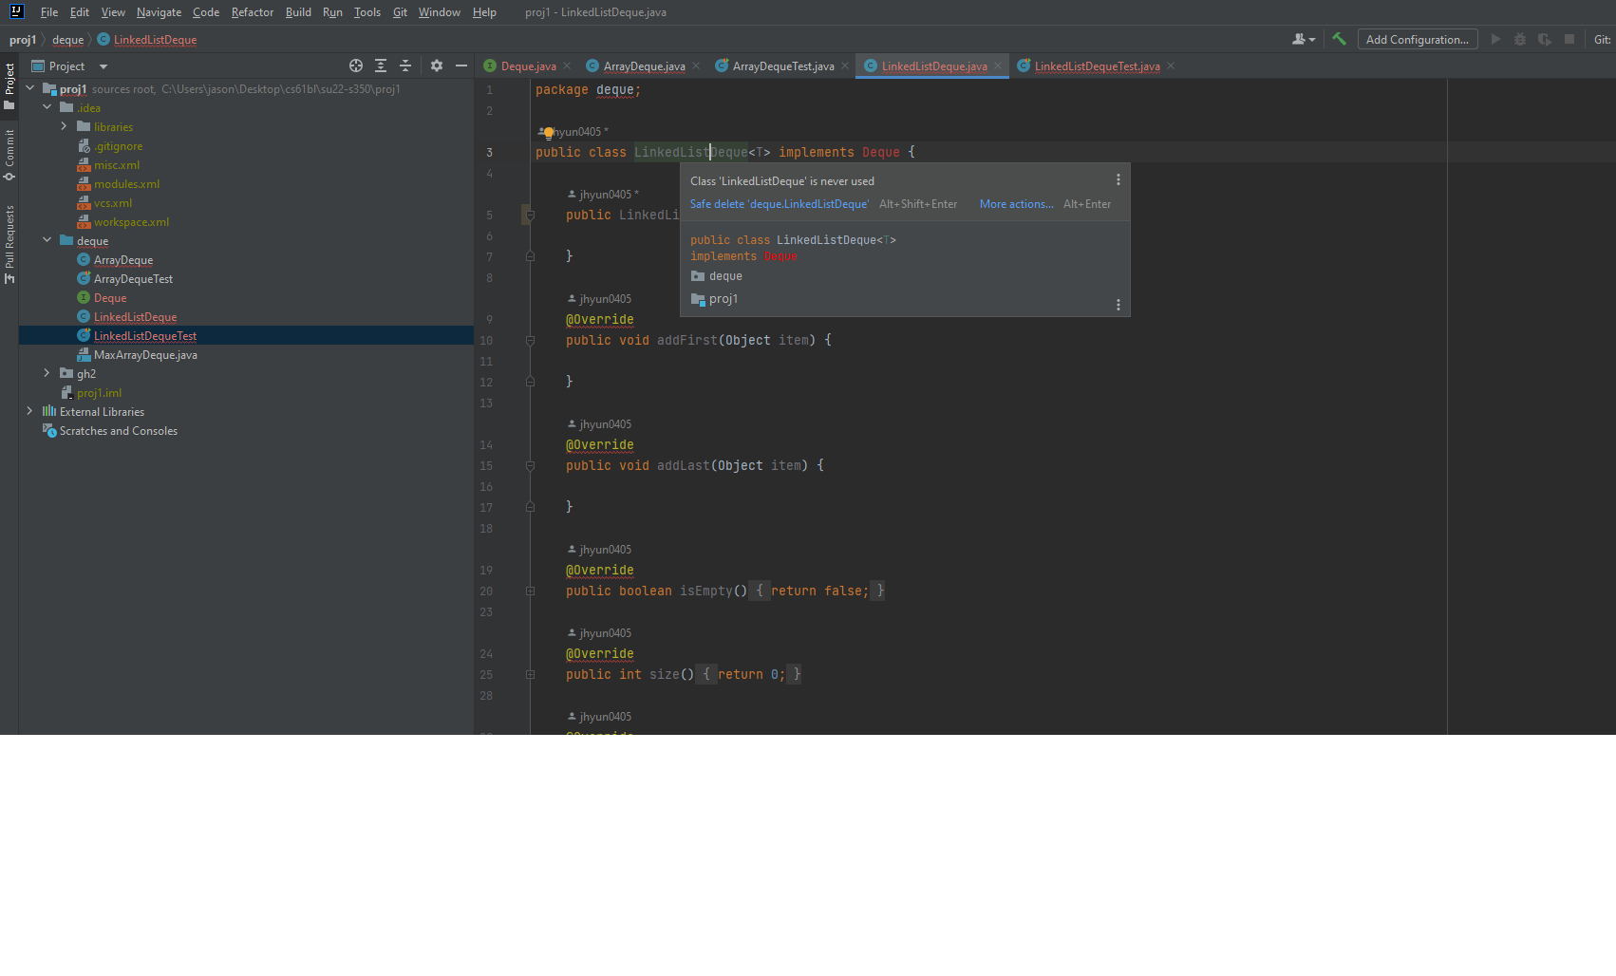
Task: Switch to LinkedListDequeTest.java tab
Action: point(1096,66)
